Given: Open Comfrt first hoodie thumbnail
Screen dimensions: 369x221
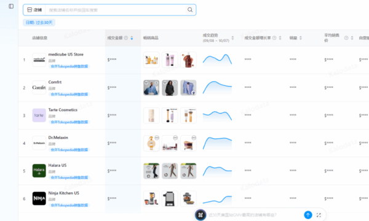Looking at the screenshot, I should pyautogui.click(x=151, y=88).
